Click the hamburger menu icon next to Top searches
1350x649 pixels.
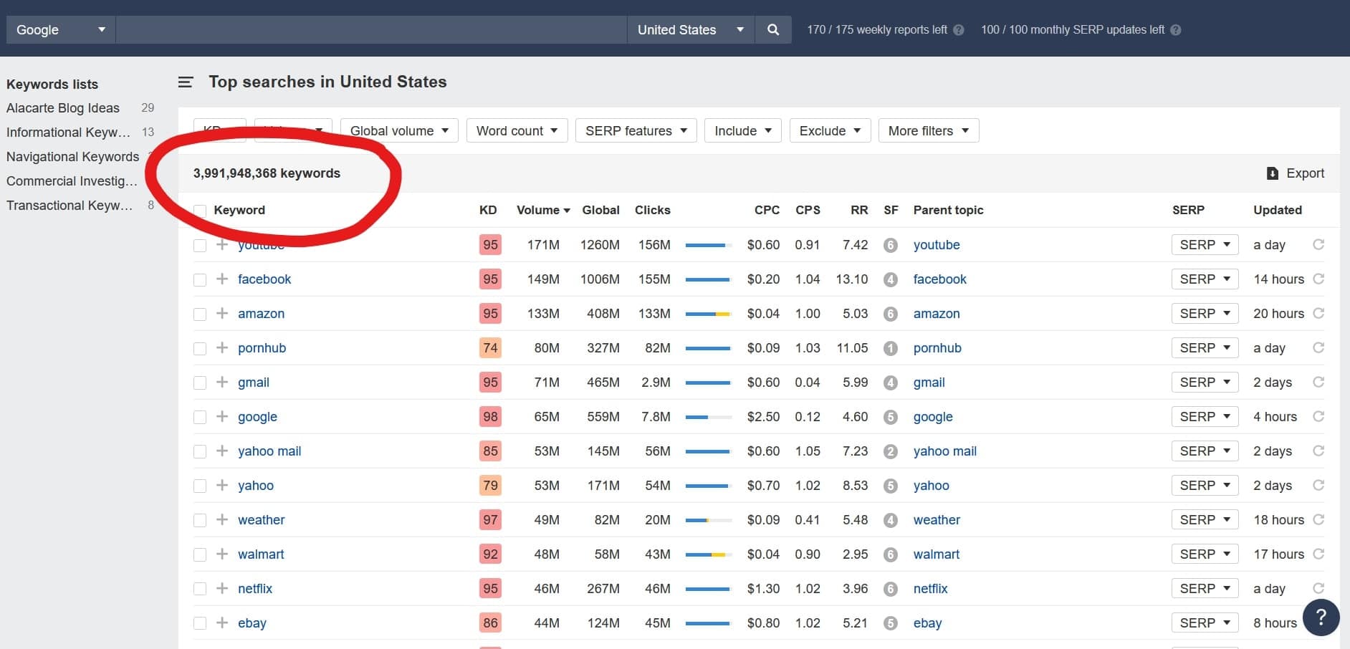pos(186,82)
